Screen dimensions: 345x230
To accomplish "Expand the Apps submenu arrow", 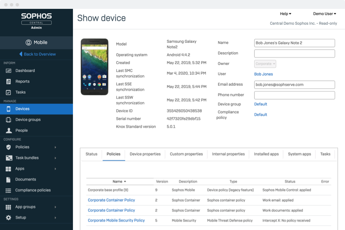I will pyautogui.click(x=55, y=169).
